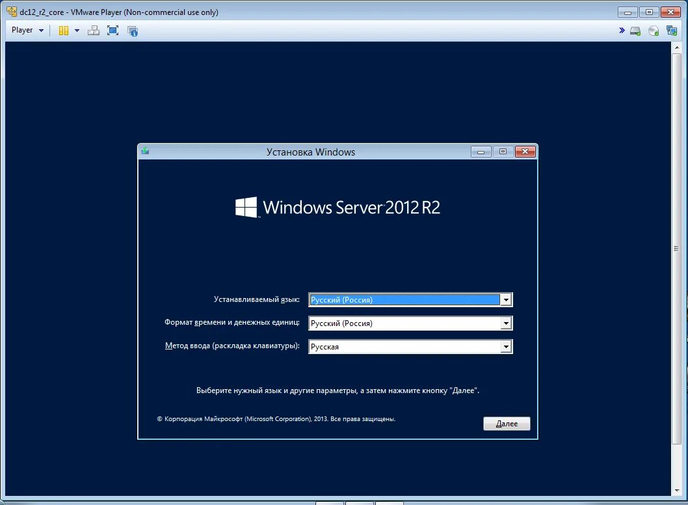Click the hard disk device icon

click(635, 31)
